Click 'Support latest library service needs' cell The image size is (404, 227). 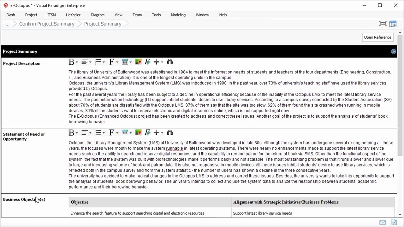[313, 213]
